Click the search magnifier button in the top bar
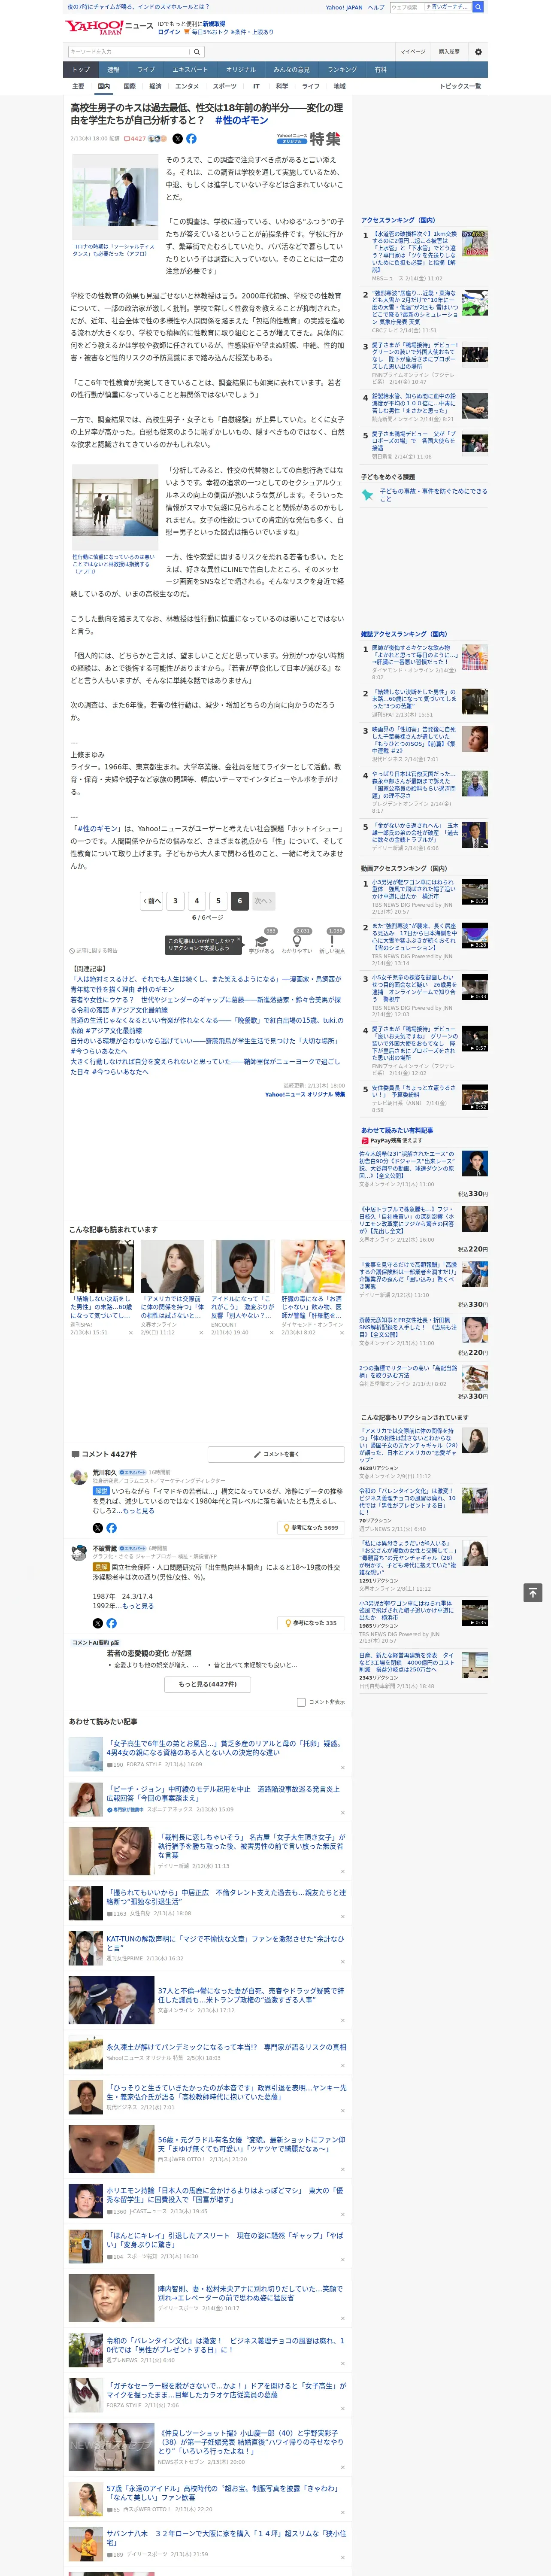Image resolution: width=551 pixels, height=2576 pixels. click(479, 7)
